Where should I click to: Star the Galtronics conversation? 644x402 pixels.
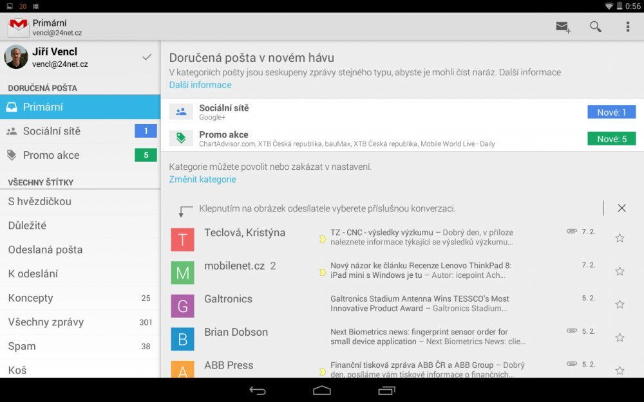[x=619, y=304]
